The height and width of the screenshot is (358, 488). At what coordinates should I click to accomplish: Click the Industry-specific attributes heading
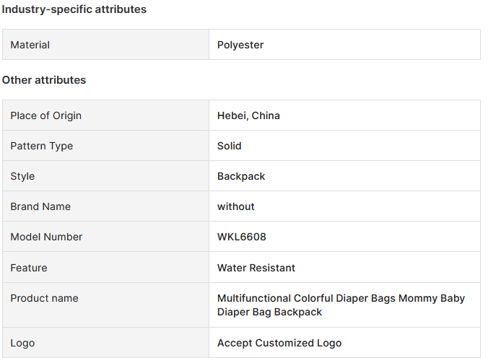tap(74, 9)
